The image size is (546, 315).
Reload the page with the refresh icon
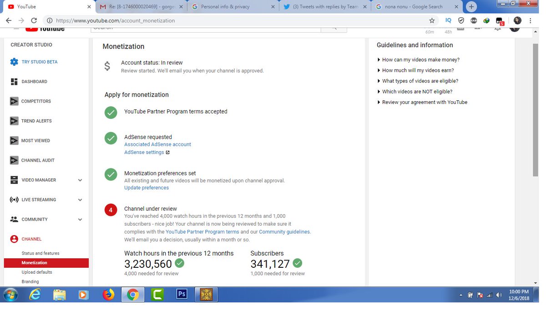[34, 20]
